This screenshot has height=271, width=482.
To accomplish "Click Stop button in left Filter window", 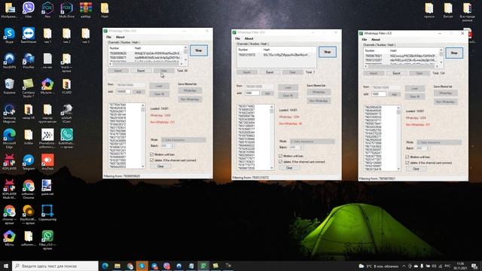I will 199,50.
